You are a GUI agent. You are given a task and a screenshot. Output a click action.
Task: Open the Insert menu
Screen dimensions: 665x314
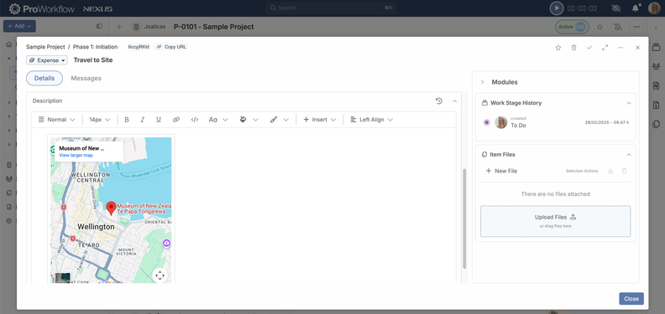tap(320, 120)
